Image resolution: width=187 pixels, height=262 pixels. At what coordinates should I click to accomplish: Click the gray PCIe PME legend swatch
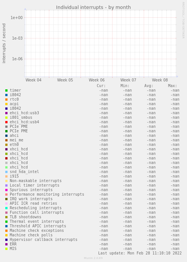6,127
